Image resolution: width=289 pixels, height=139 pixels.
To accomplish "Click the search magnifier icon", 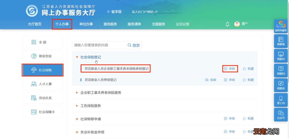I will click(130, 45).
